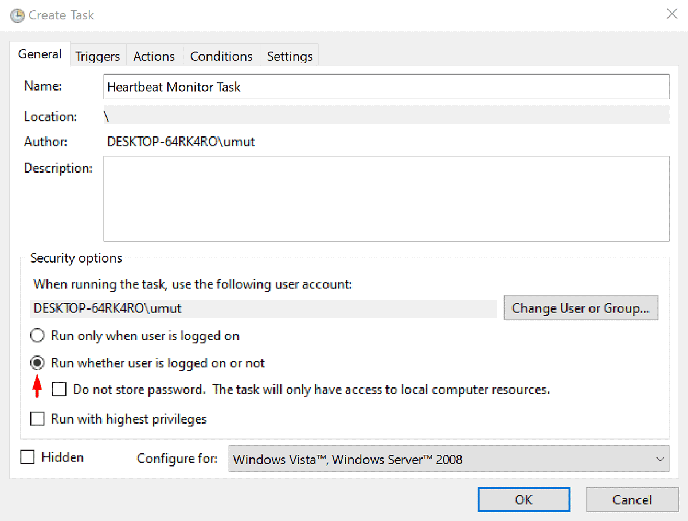Screen dimensions: 688x521
Task: Select Run only when user is logged on
Action: point(37,336)
